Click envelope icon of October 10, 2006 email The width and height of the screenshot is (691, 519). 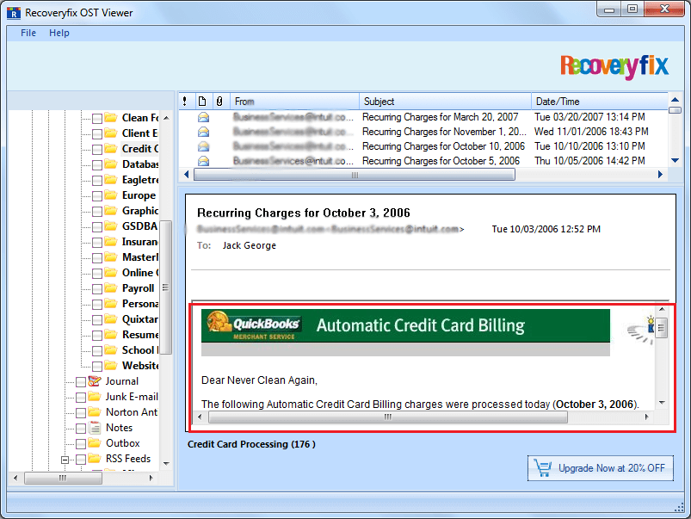(x=204, y=146)
